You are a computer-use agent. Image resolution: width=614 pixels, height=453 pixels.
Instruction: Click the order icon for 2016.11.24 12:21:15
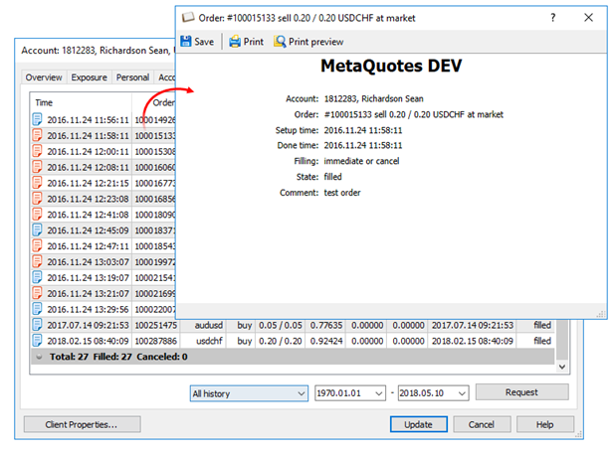pyautogui.click(x=37, y=183)
